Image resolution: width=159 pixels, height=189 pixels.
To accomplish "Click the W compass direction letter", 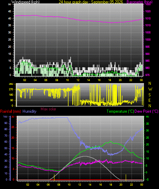I will (x=150, y=89).
